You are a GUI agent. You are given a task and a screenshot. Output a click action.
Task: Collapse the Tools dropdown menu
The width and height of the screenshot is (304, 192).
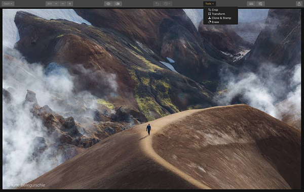click(x=210, y=4)
